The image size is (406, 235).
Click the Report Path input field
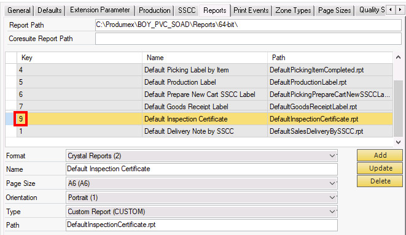pos(248,25)
